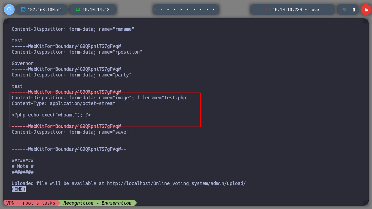Click the line with name="party"
372x209 pixels.
click(72, 75)
